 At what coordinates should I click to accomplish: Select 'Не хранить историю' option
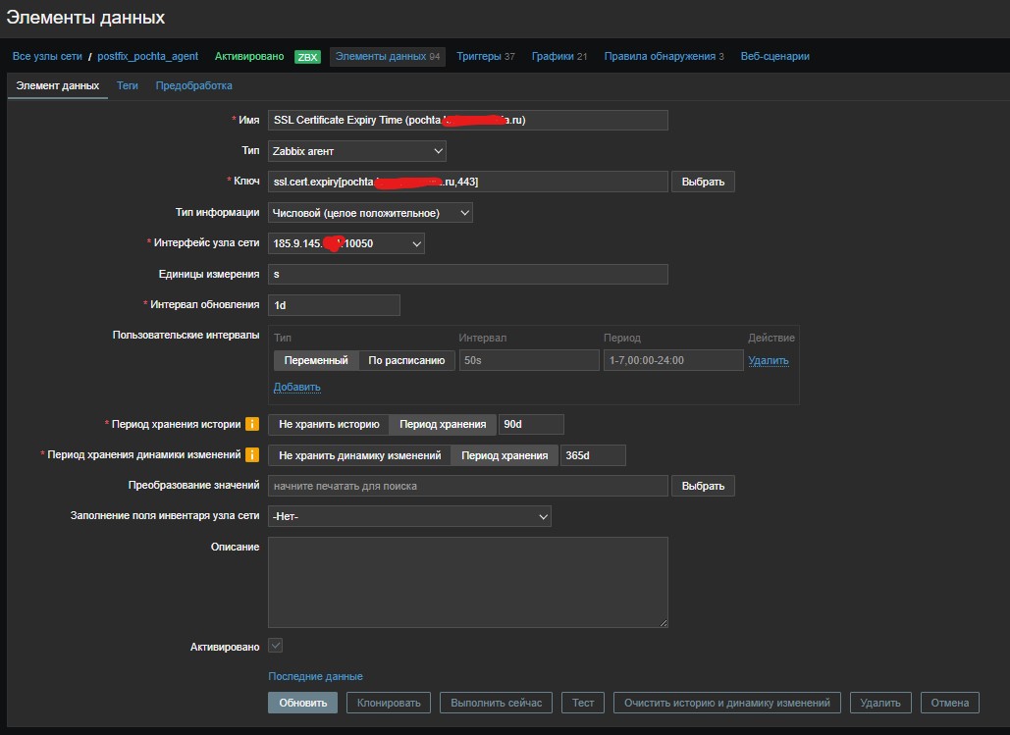[x=329, y=425]
